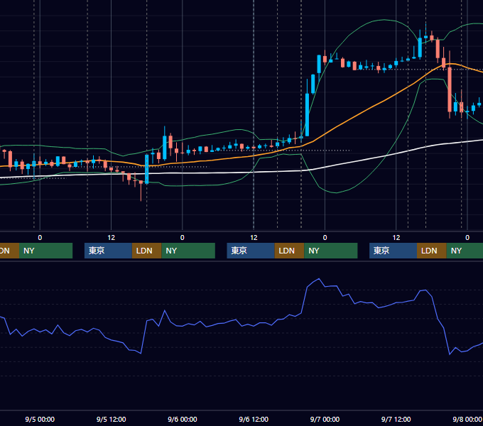Select the 東京 session block on 9/7
The width and height of the screenshot is (483, 426).
(394, 251)
